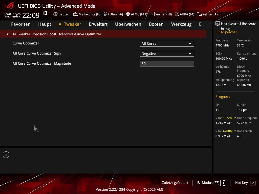
Task: Click the 6000 MHz DRAM value
Action: [x=244, y=76]
